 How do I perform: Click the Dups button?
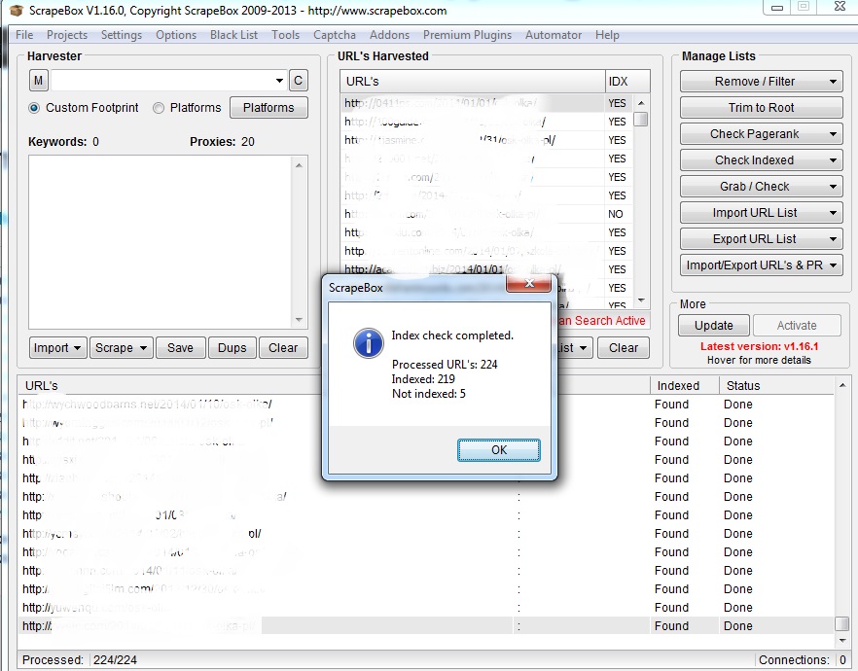pyautogui.click(x=232, y=348)
